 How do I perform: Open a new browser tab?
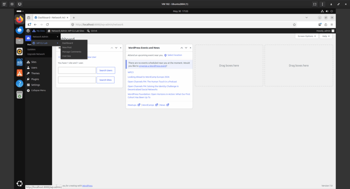click(x=74, y=18)
